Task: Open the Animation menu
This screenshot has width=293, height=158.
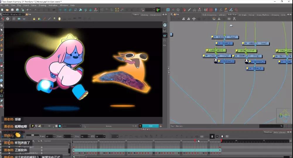Action: point(53,5)
